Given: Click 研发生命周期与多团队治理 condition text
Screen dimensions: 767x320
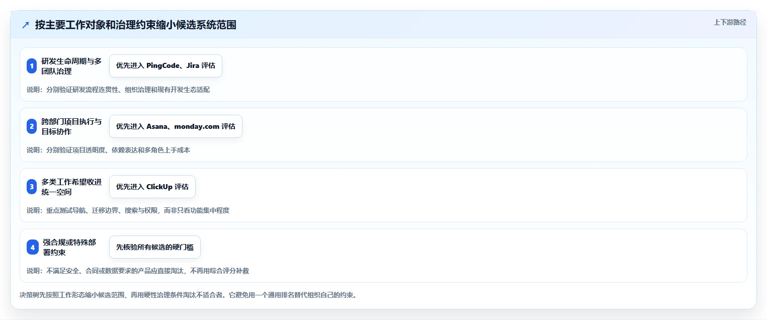Looking at the screenshot, I should pos(71,66).
